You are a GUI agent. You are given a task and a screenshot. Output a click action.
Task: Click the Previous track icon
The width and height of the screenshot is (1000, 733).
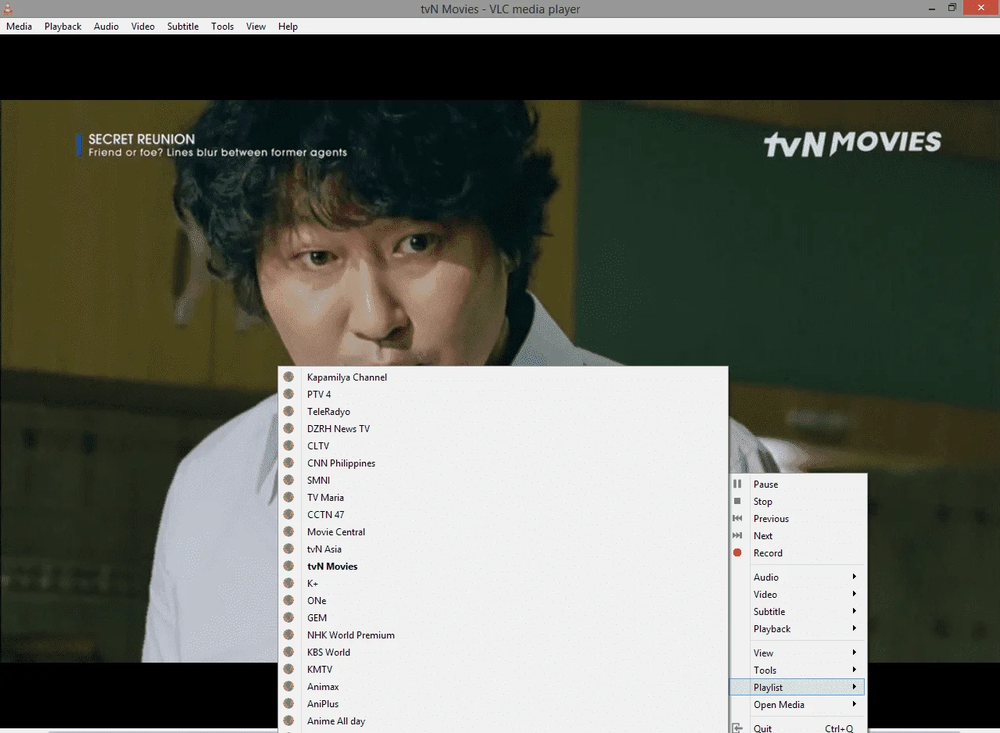coord(737,518)
